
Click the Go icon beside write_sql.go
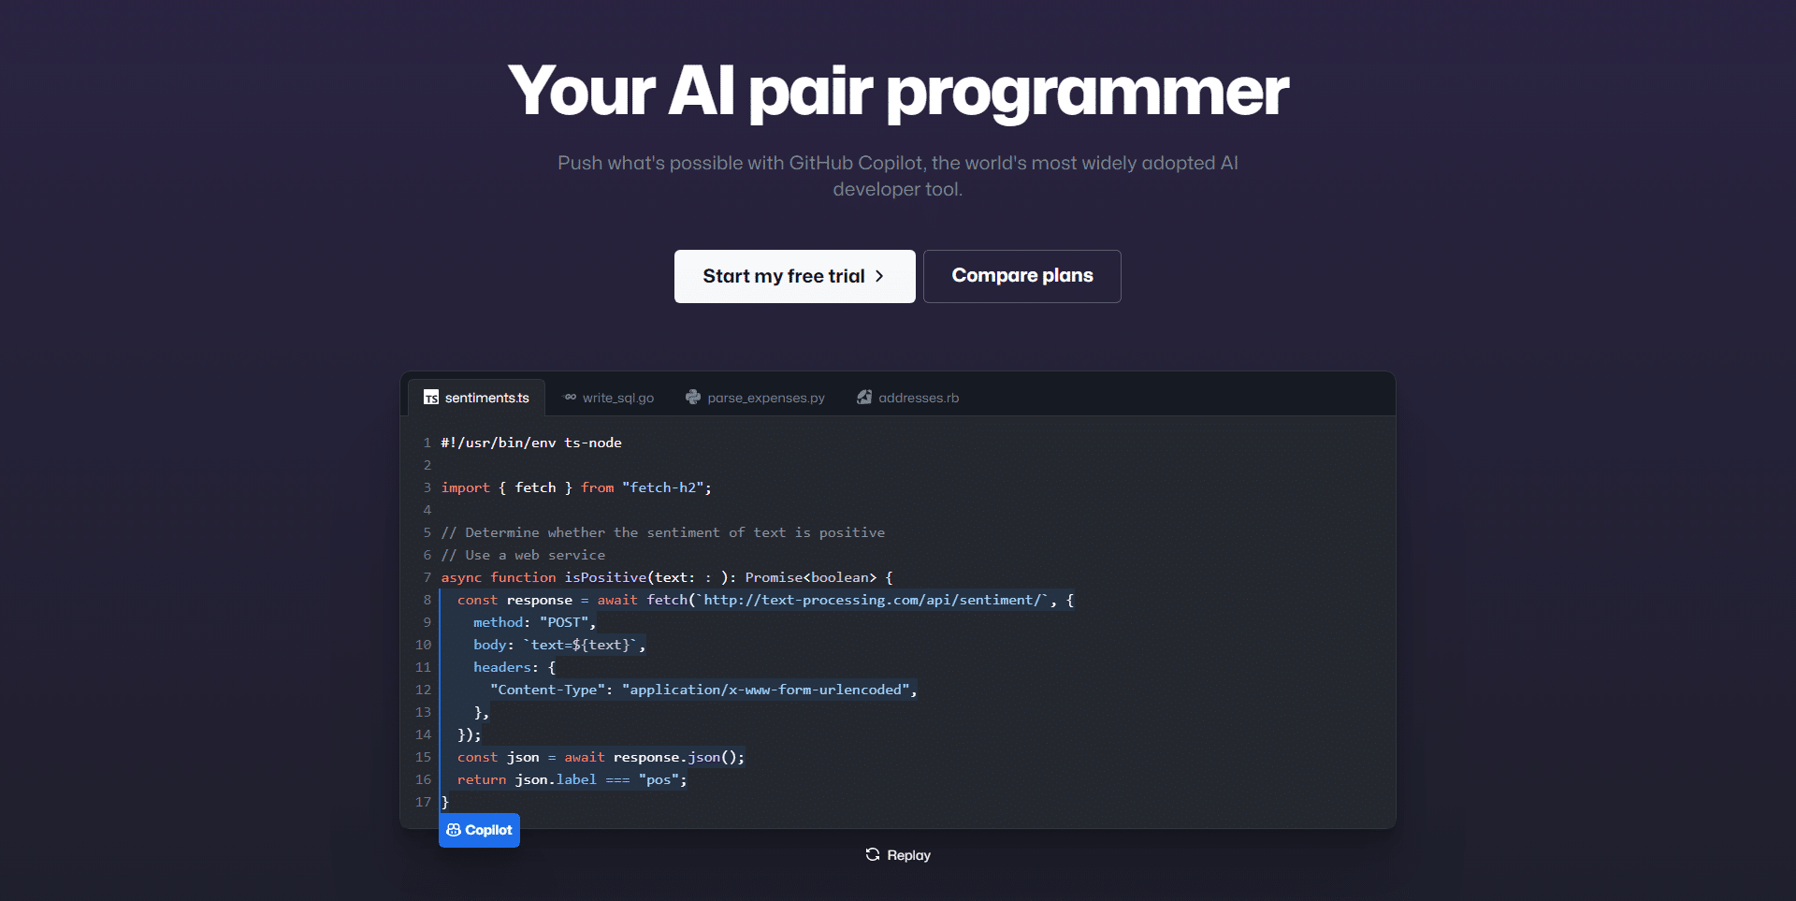570,398
